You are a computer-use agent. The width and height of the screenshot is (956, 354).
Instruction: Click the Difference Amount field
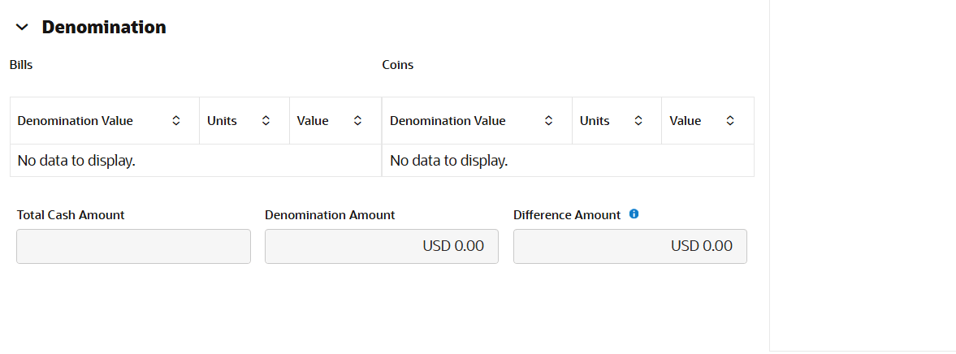pos(629,246)
